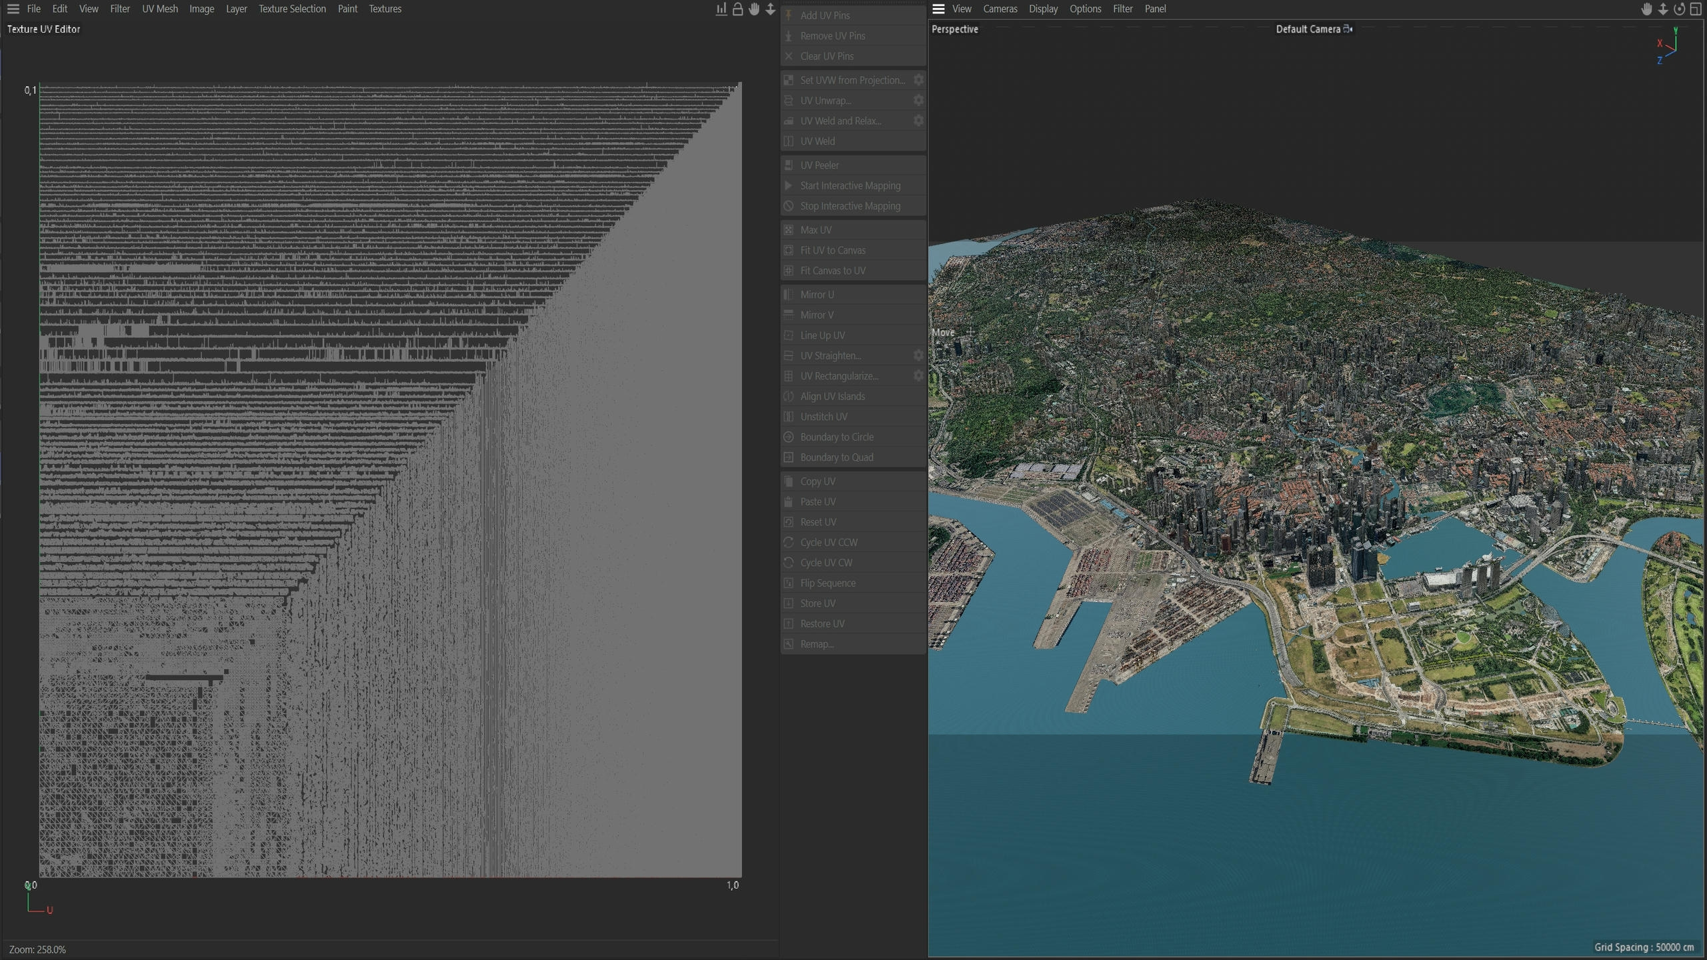Screen dimensions: 1707x960
Task: Click the Default Camera link icon
Action: coord(1348,29)
